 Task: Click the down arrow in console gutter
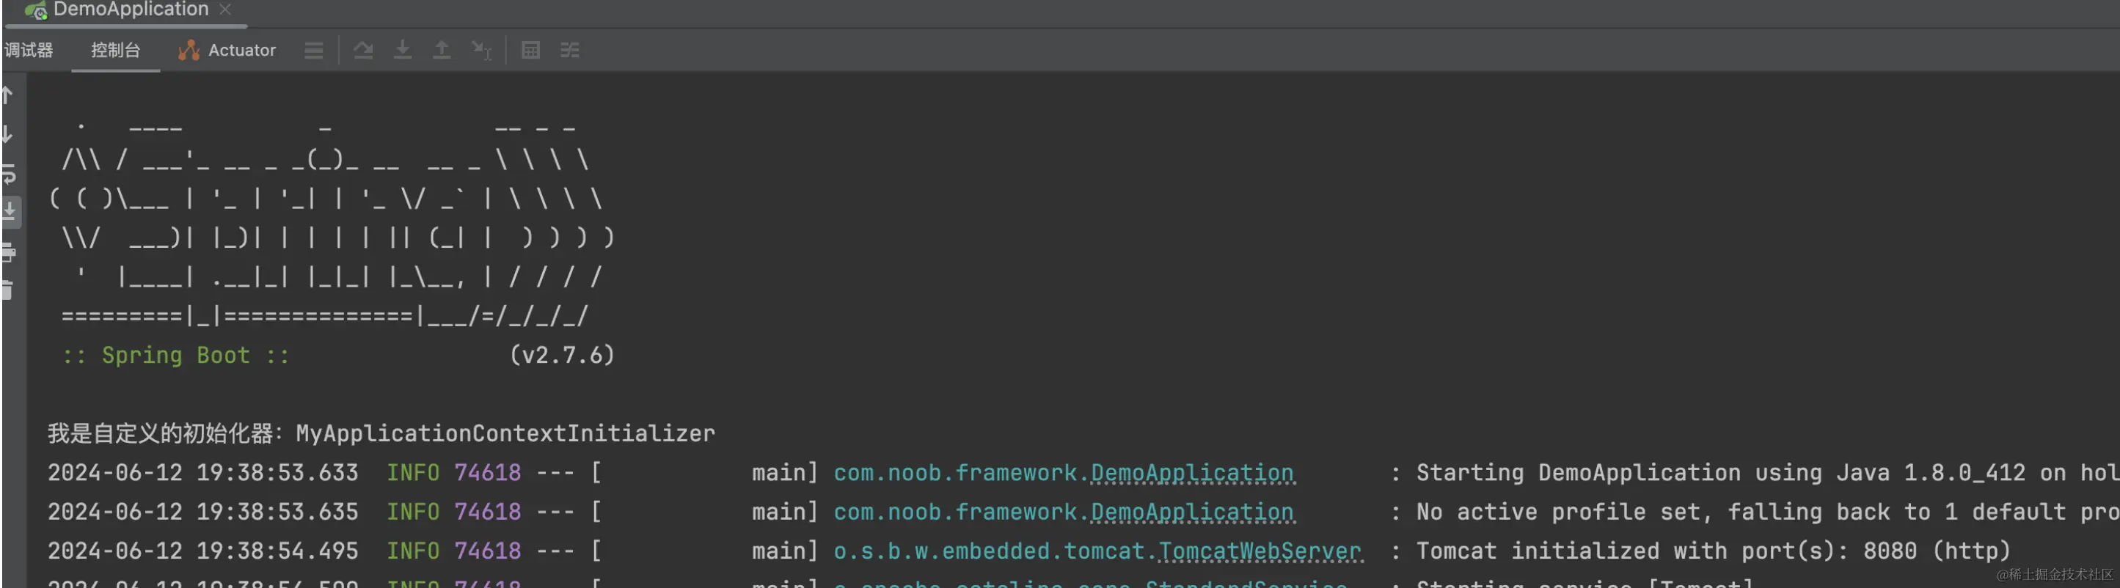[7, 135]
